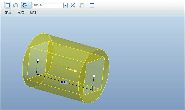Open the 选项 options tab

[x=21, y=12]
